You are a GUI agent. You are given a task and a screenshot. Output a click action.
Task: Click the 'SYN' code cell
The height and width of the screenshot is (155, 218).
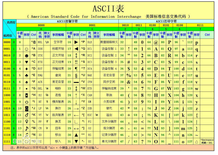pyautogui.click(x=90, y=82)
